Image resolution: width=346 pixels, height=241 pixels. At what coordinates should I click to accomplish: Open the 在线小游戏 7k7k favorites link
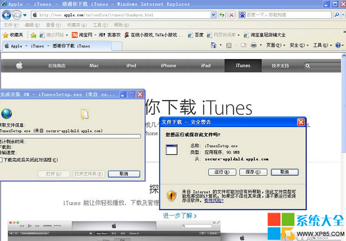(x=153, y=35)
